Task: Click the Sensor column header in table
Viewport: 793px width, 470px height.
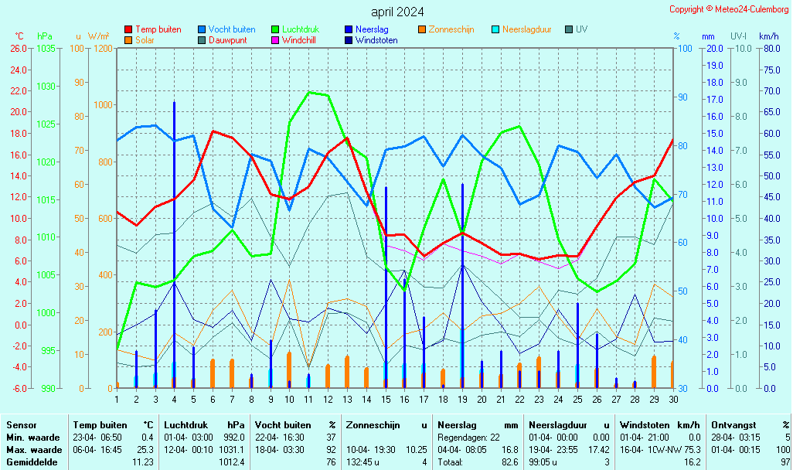Action: coord(22,424)
